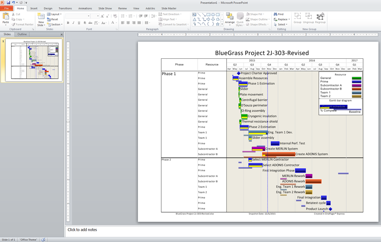Click the Find binoculars icon
Screen dimensions: 381x242
[x=275, y=14]
